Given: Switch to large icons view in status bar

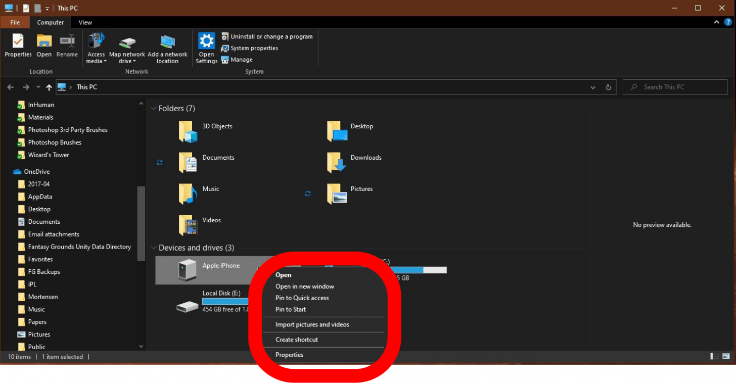Looking at the screenshot, I should click(x=726, y=356).
